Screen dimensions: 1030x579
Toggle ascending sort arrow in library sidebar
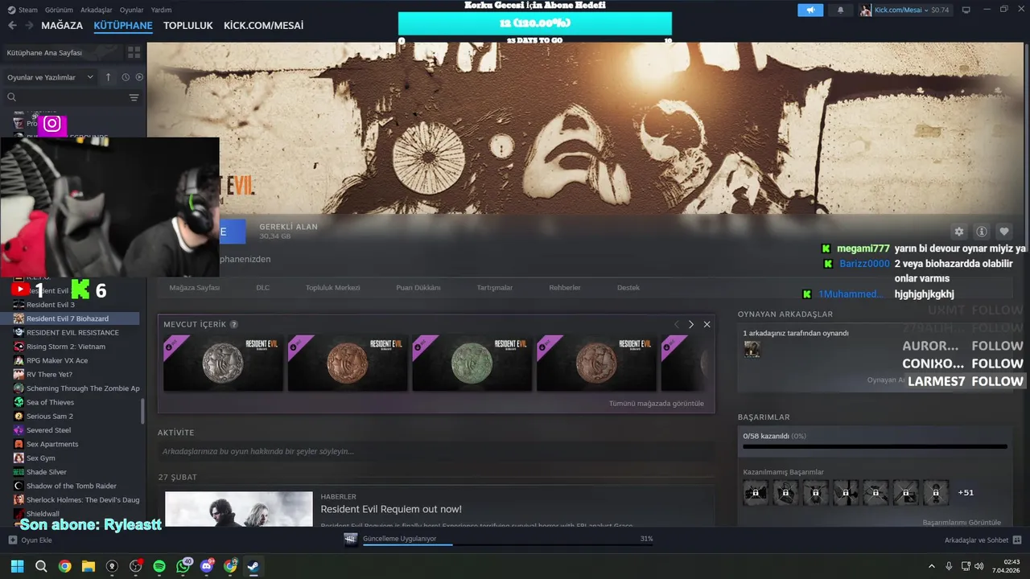click(109, 77)
